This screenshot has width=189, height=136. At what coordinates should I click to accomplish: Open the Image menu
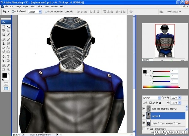18,7
